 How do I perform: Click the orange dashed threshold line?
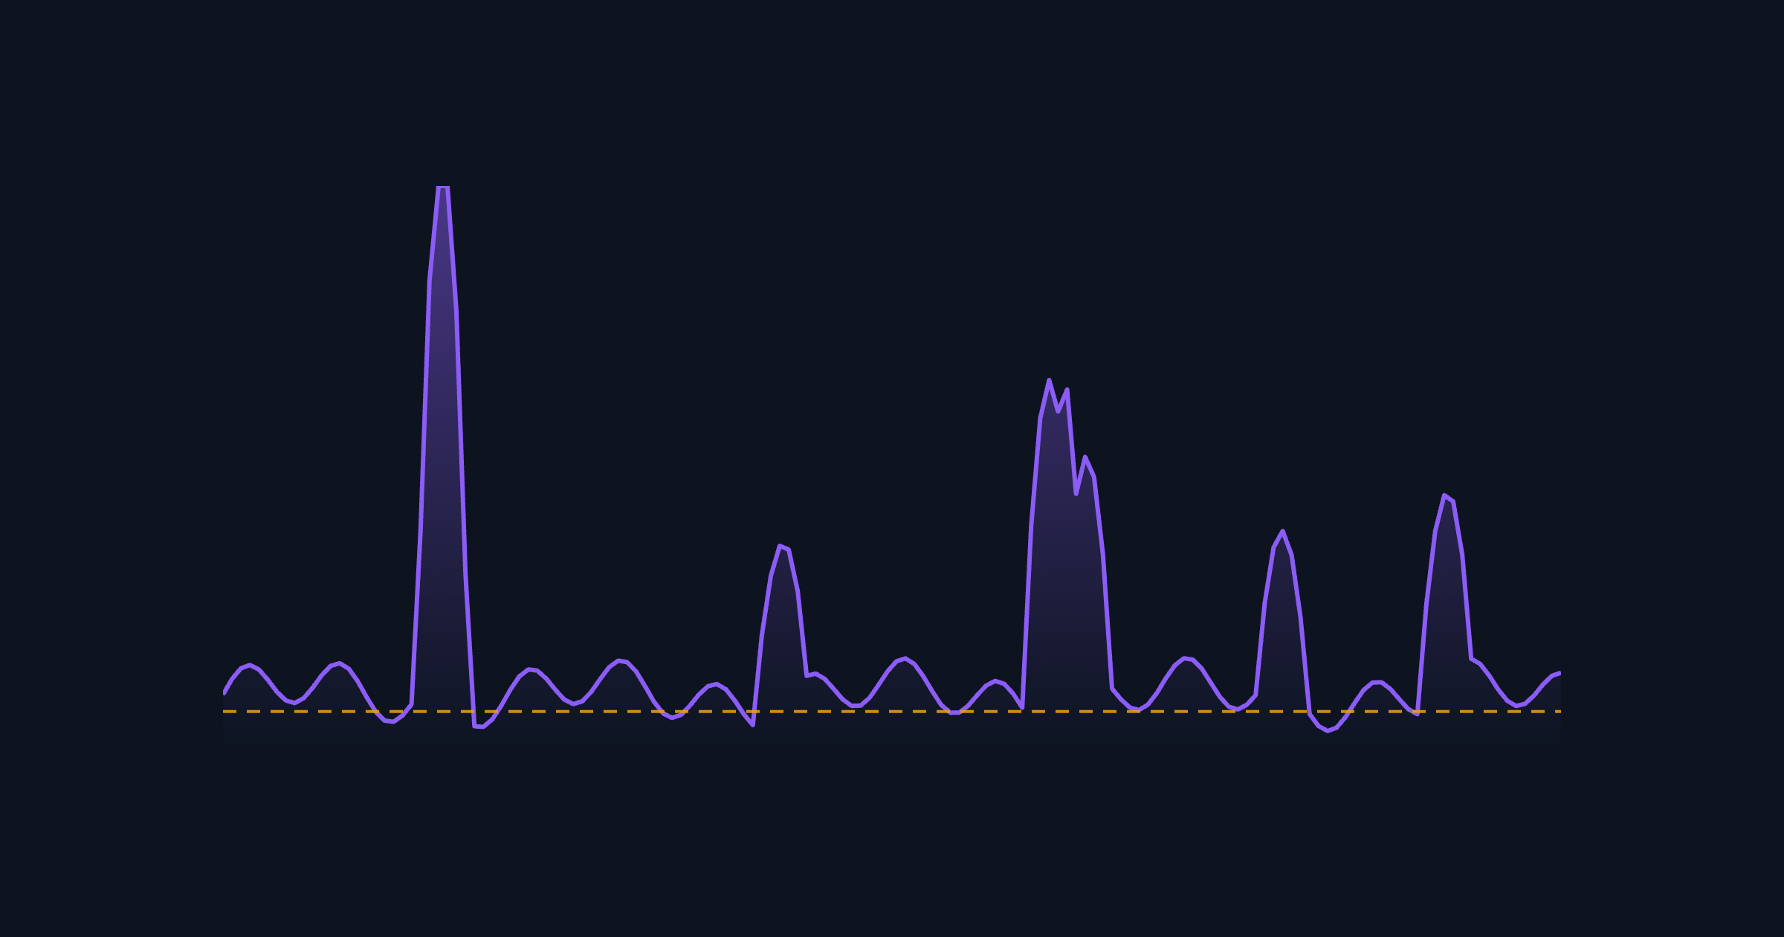(892, 712)
